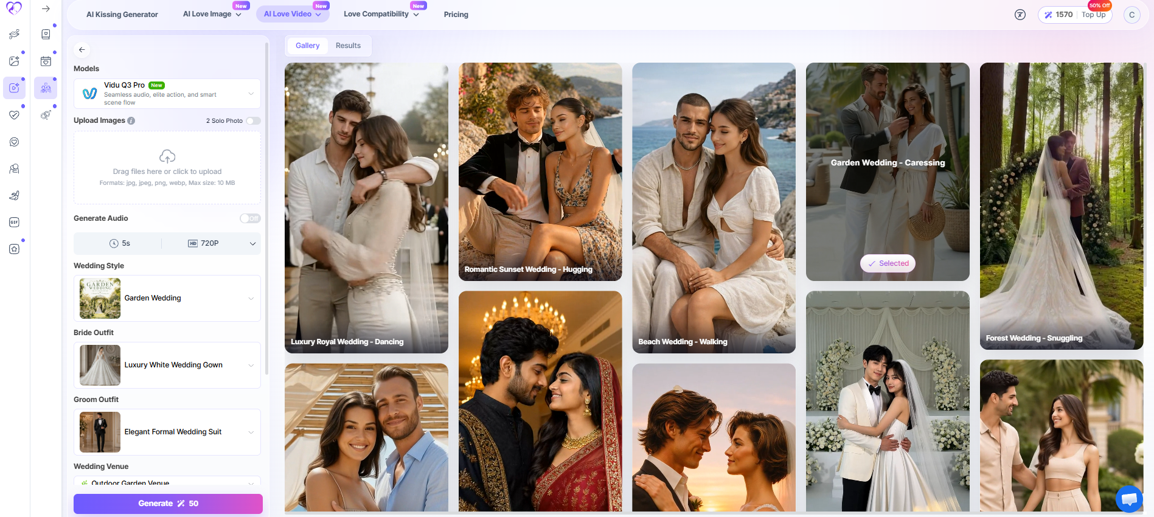Toggle the 2 Solo Photo switch
This screenshot has height=517, width=1154.
coord(253,121)
